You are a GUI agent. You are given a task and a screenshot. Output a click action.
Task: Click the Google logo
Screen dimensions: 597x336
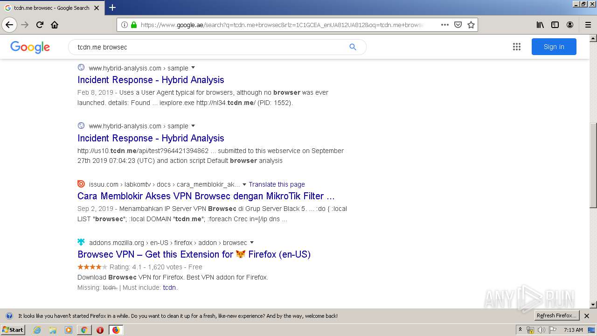[30, 47]
